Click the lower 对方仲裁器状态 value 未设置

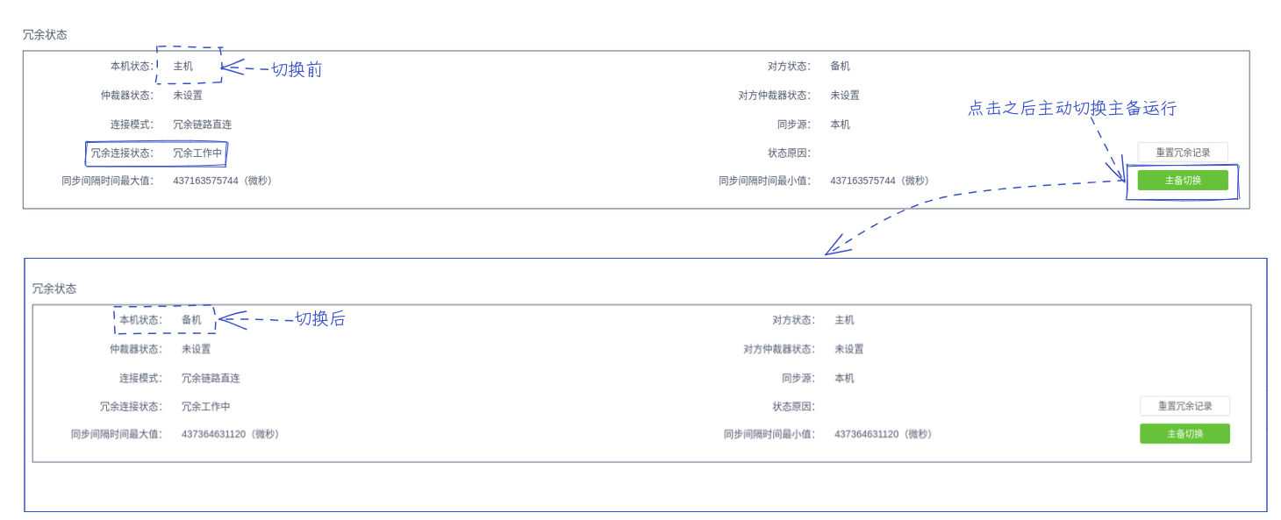coord(849,349)
